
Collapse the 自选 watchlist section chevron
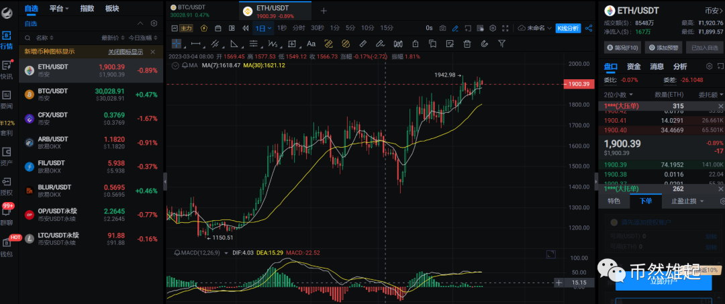click(x=140, y=23)
